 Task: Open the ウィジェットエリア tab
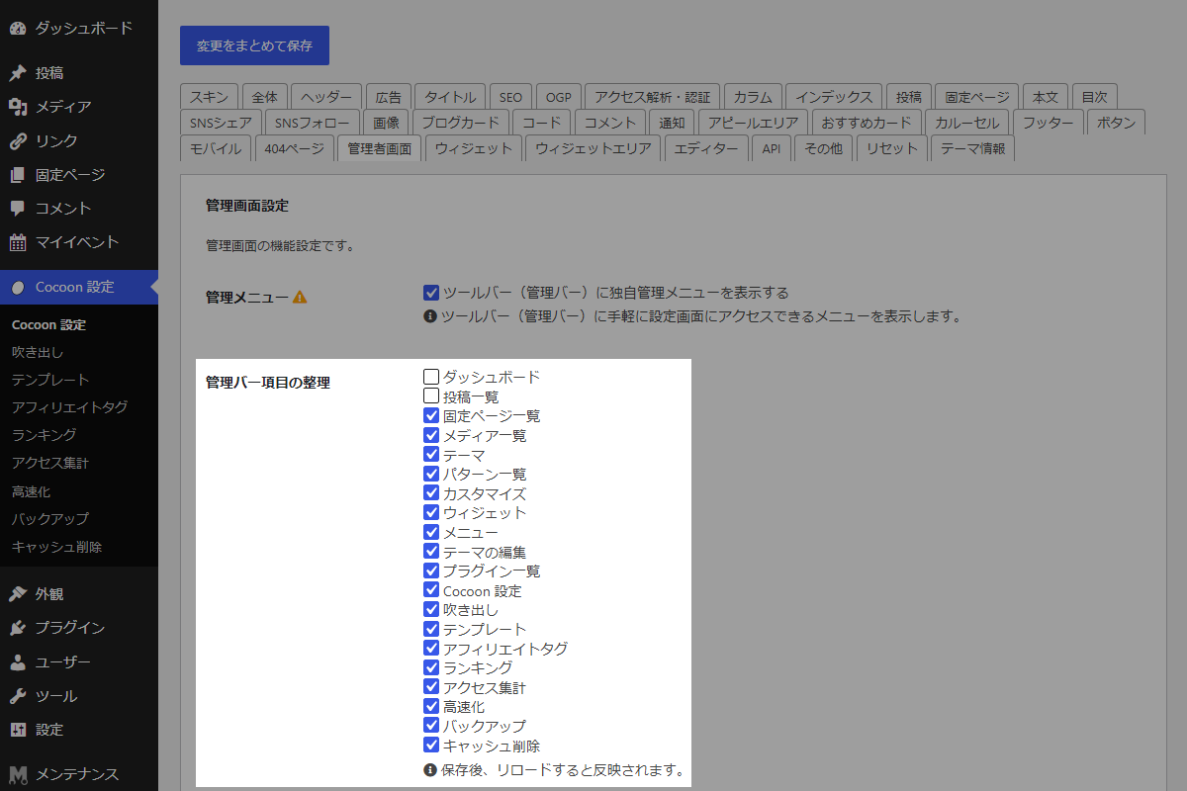coord(593,148)
